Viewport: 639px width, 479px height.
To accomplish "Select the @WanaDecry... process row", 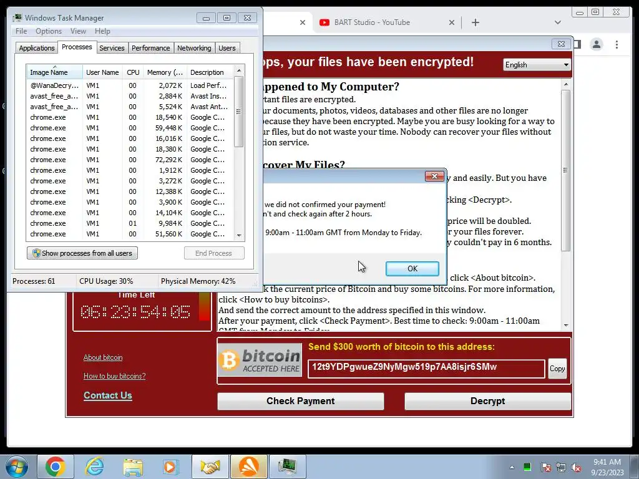I will click(x=130, y=85).
